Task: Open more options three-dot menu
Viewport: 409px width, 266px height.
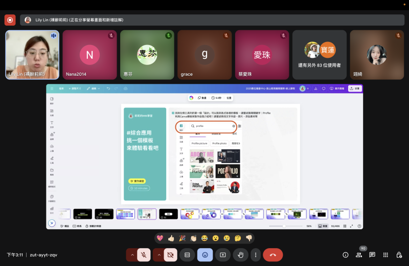Action: [x=256, y=255]
